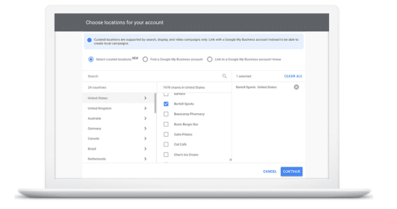Click the blue info icon in banner

point(90,40)
